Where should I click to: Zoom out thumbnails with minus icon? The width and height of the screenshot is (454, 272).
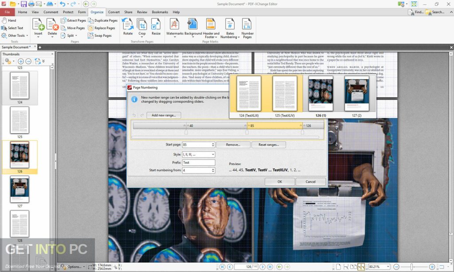pyautogui.click(x=28, y=61)
